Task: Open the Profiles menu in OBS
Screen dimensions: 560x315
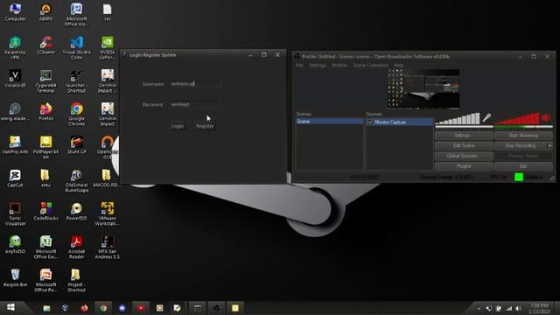Action: (x=339, y=66)
